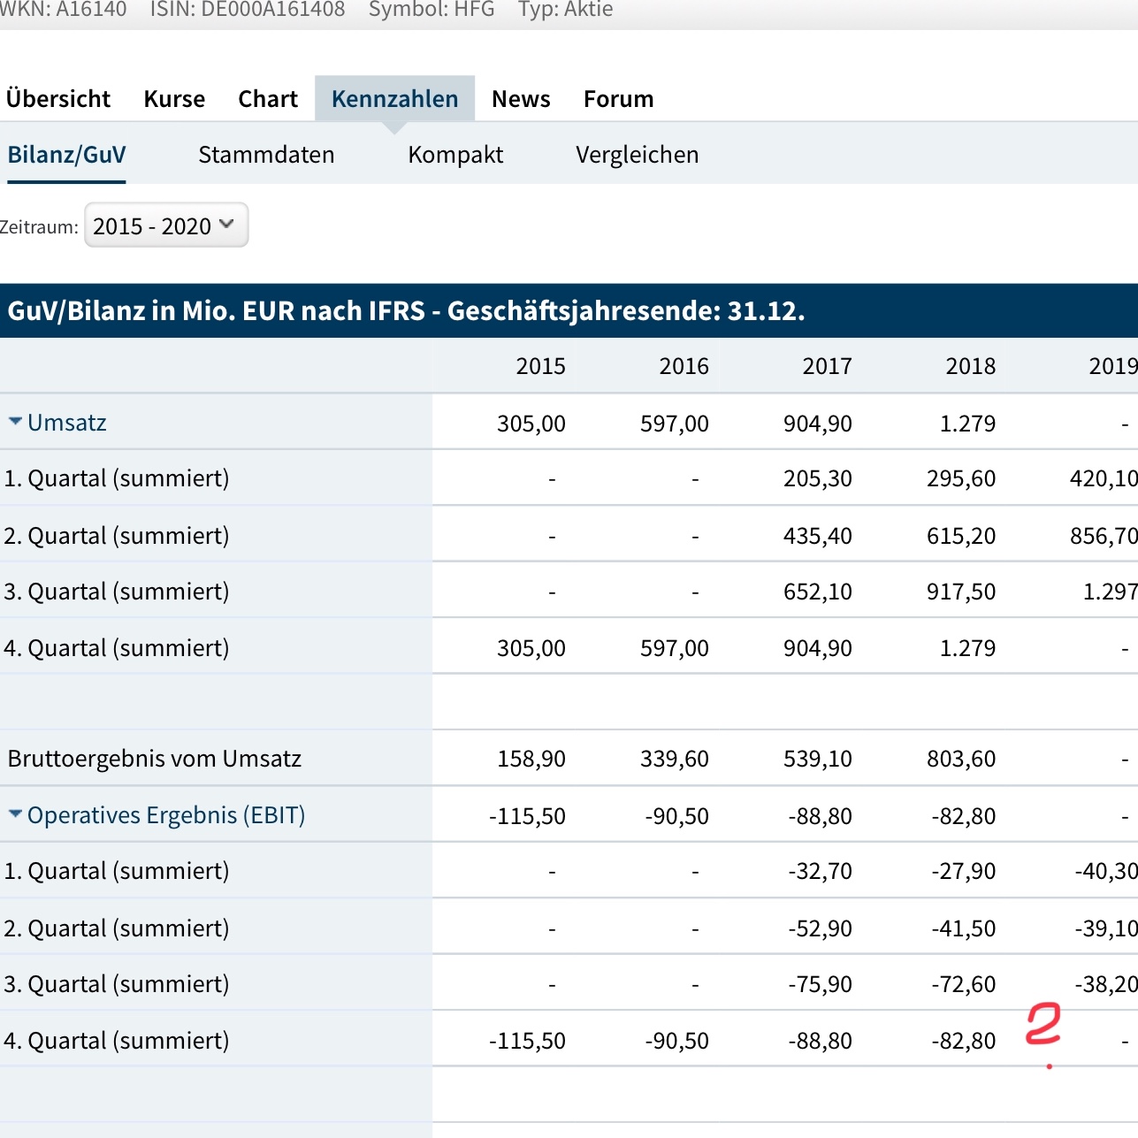Select the value 803,60
This screenshot has width=1138, height=1138.
point(961,759)
